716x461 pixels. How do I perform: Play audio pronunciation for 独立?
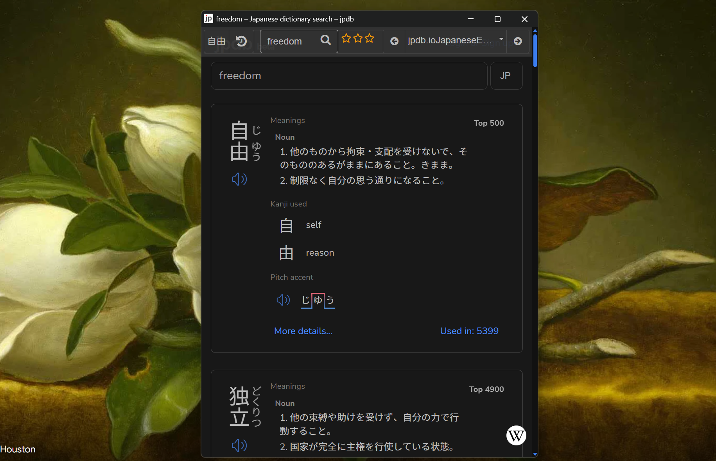click(239, 445)
